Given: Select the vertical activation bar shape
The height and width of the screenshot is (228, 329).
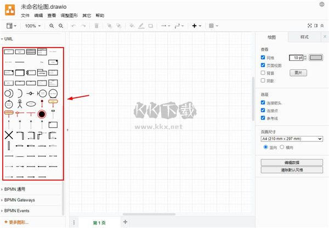Looking at the screenshot, I should 9,146.
